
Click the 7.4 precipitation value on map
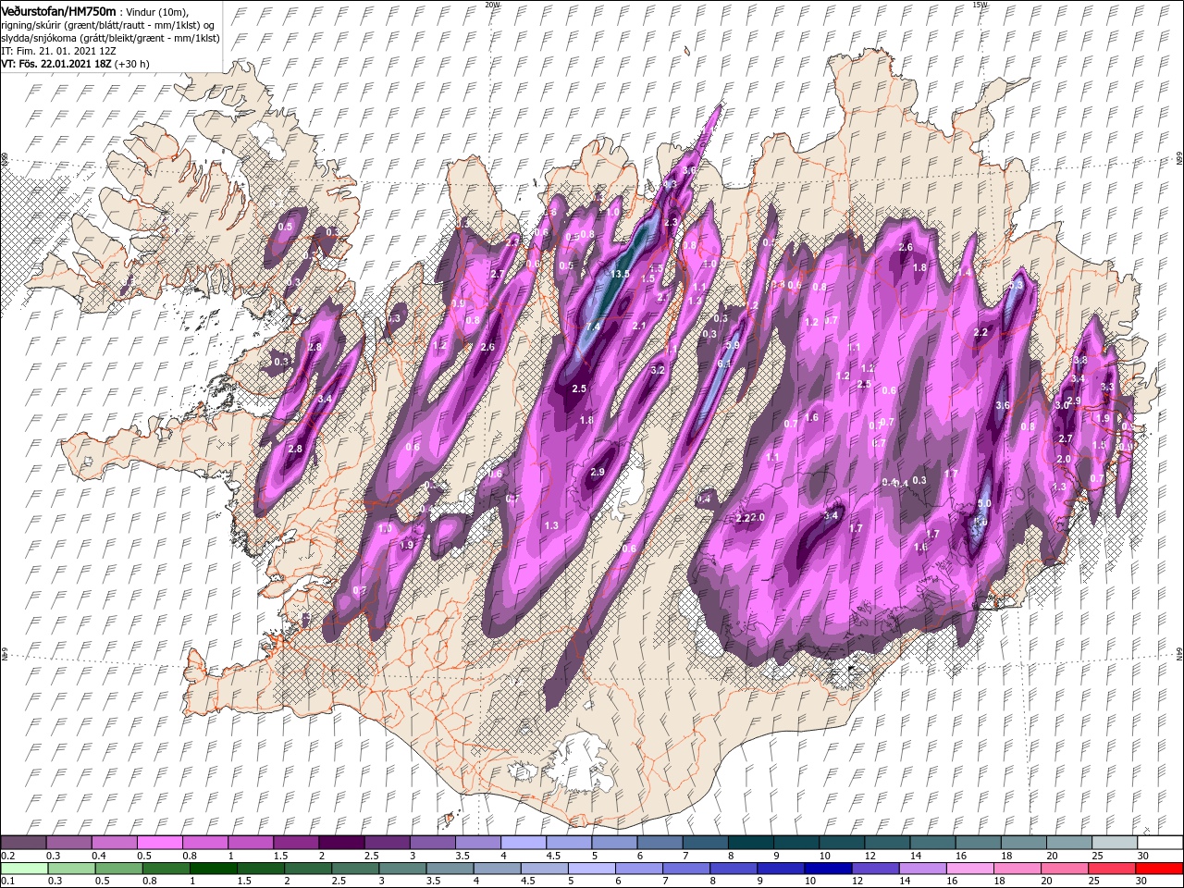[594, 327]
